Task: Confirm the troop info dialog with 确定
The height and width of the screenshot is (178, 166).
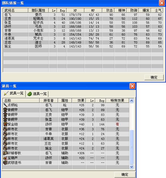Action: pos(154,77)
